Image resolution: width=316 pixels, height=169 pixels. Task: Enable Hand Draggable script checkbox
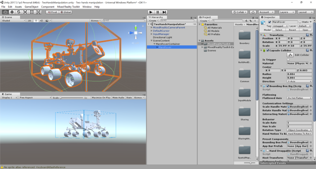click(268, 151)
